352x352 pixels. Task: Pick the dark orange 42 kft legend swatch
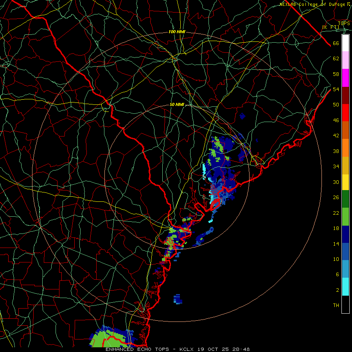pyautogui.click(x=345, y=130)
